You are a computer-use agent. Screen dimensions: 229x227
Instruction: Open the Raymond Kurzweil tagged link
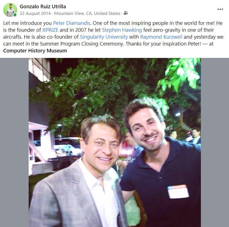point(161,37)
